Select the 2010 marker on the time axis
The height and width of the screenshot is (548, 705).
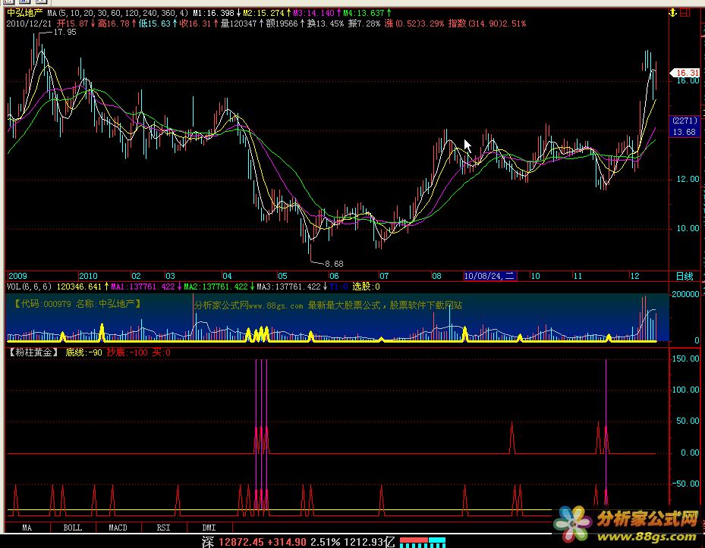(88, 276)
